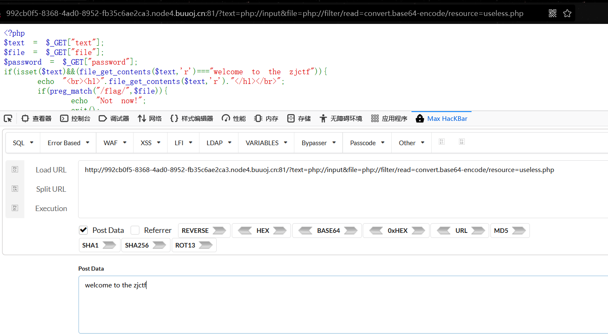Open the 应用程序 application tab

(x=389, y=119)
